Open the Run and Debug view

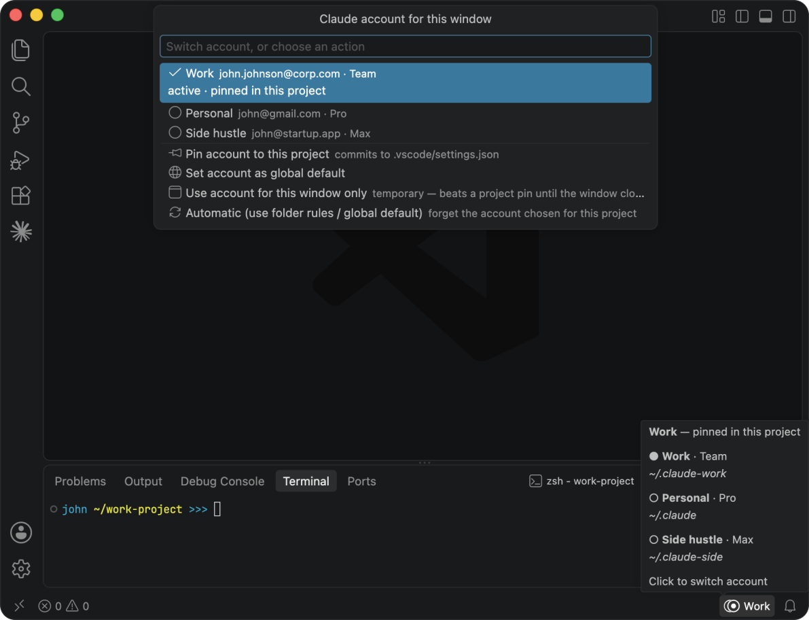click(20, 160)
